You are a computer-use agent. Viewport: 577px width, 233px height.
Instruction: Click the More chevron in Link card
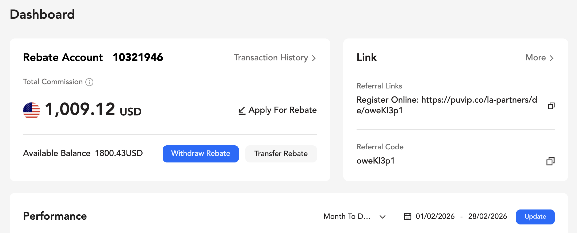click(552, 58)
